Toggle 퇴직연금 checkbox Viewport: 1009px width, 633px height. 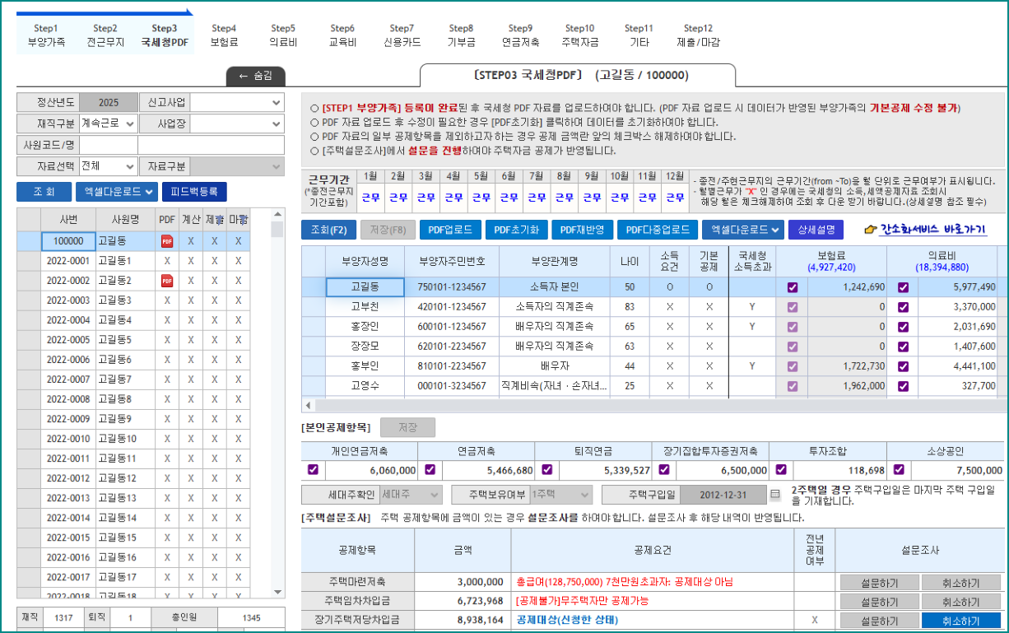tap(547, 470)
